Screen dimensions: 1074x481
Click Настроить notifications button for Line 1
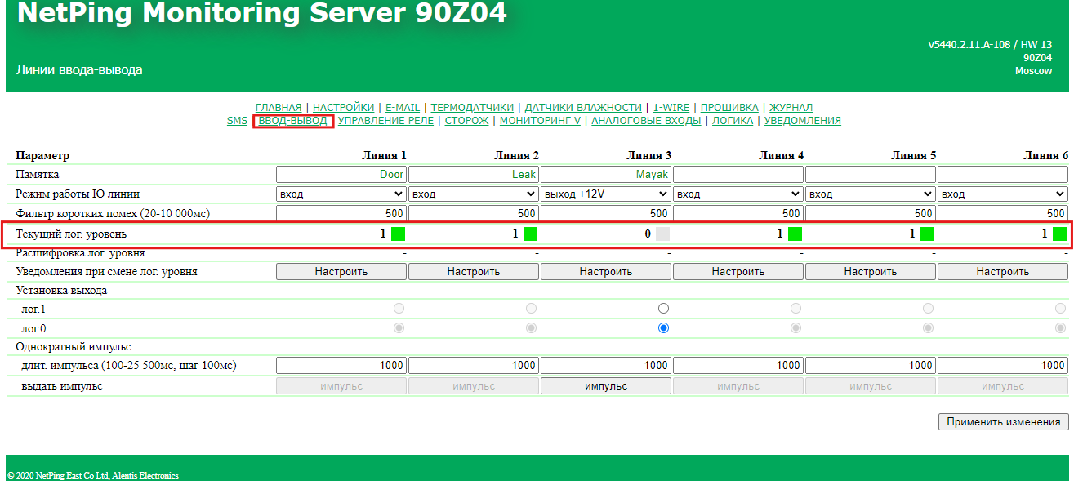(341, 272)
